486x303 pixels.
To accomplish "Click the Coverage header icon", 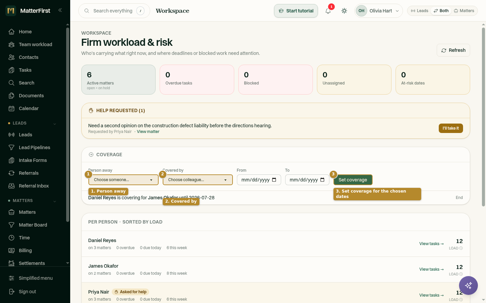I will [91, 155].
